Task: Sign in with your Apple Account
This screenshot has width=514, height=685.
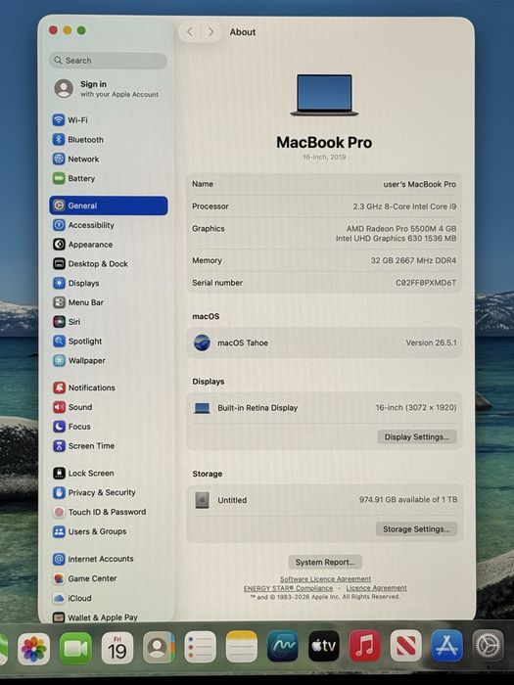Action: tap(106, 89)
